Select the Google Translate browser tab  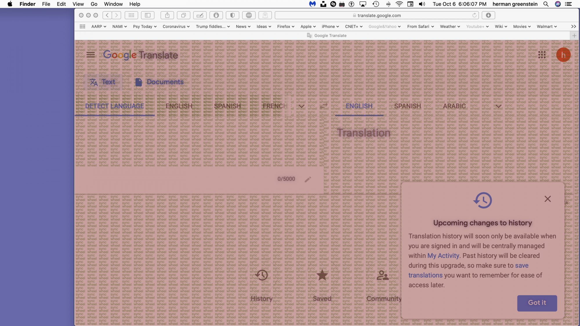click(327, 35)
